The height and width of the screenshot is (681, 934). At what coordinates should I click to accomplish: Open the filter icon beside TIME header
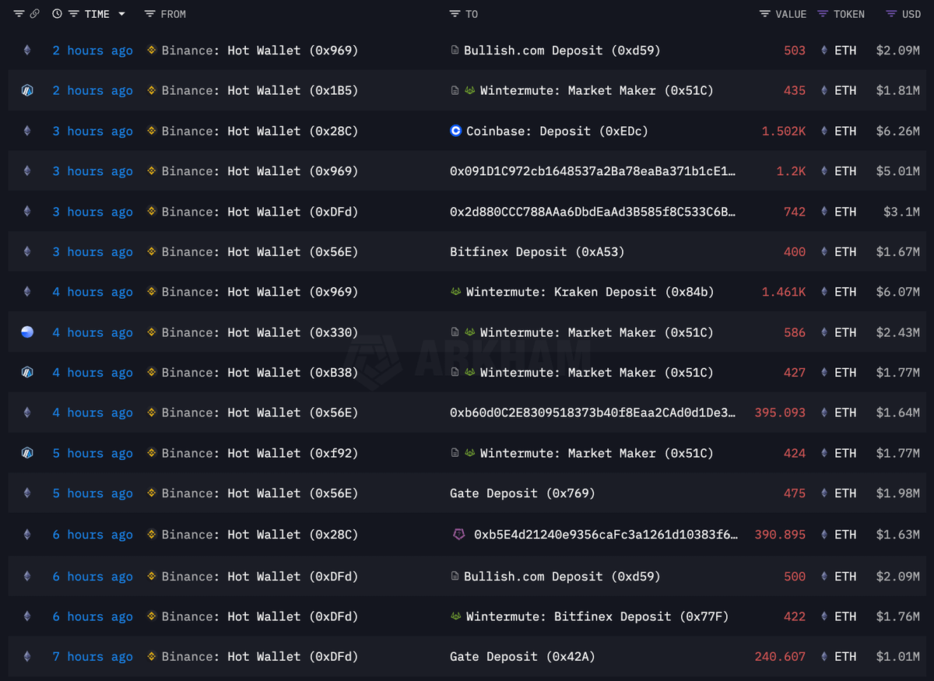pos(74,14)
